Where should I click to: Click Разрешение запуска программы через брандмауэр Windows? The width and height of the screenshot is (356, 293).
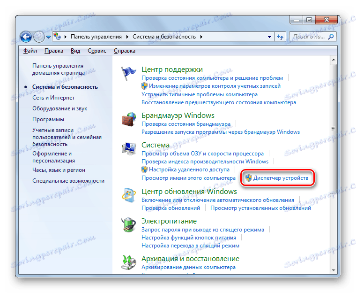pos(221,132)
